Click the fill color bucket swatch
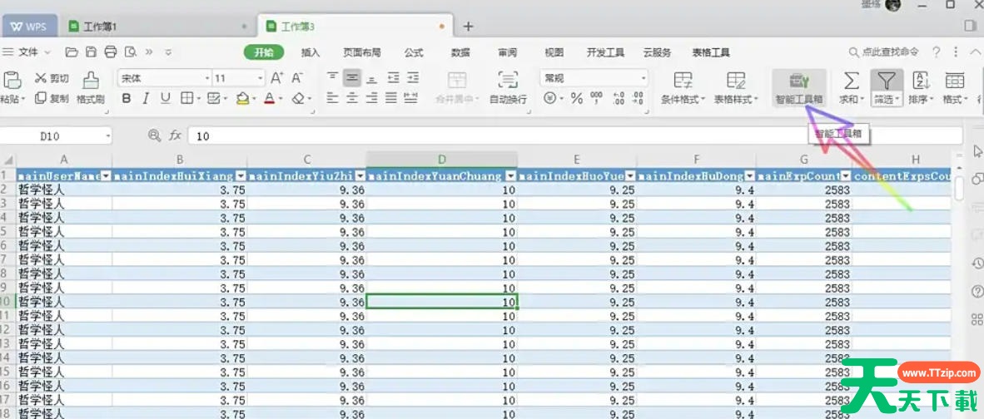 pos(242,99)
